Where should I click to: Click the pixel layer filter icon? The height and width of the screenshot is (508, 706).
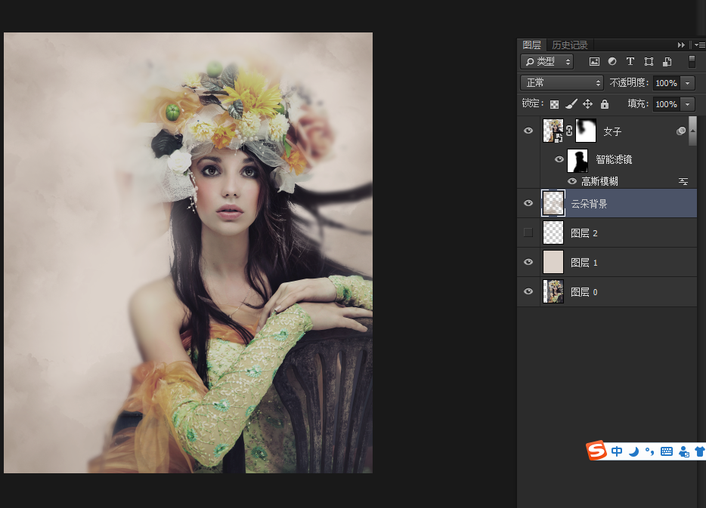click(x=594, y=62)
